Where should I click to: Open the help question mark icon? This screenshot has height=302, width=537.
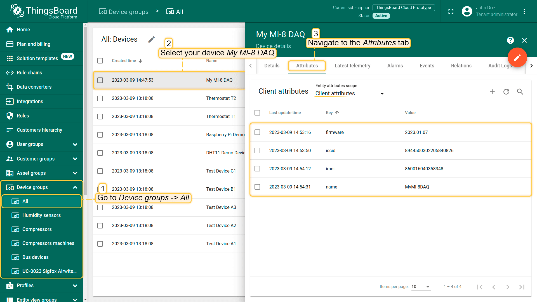coord(510,40)
